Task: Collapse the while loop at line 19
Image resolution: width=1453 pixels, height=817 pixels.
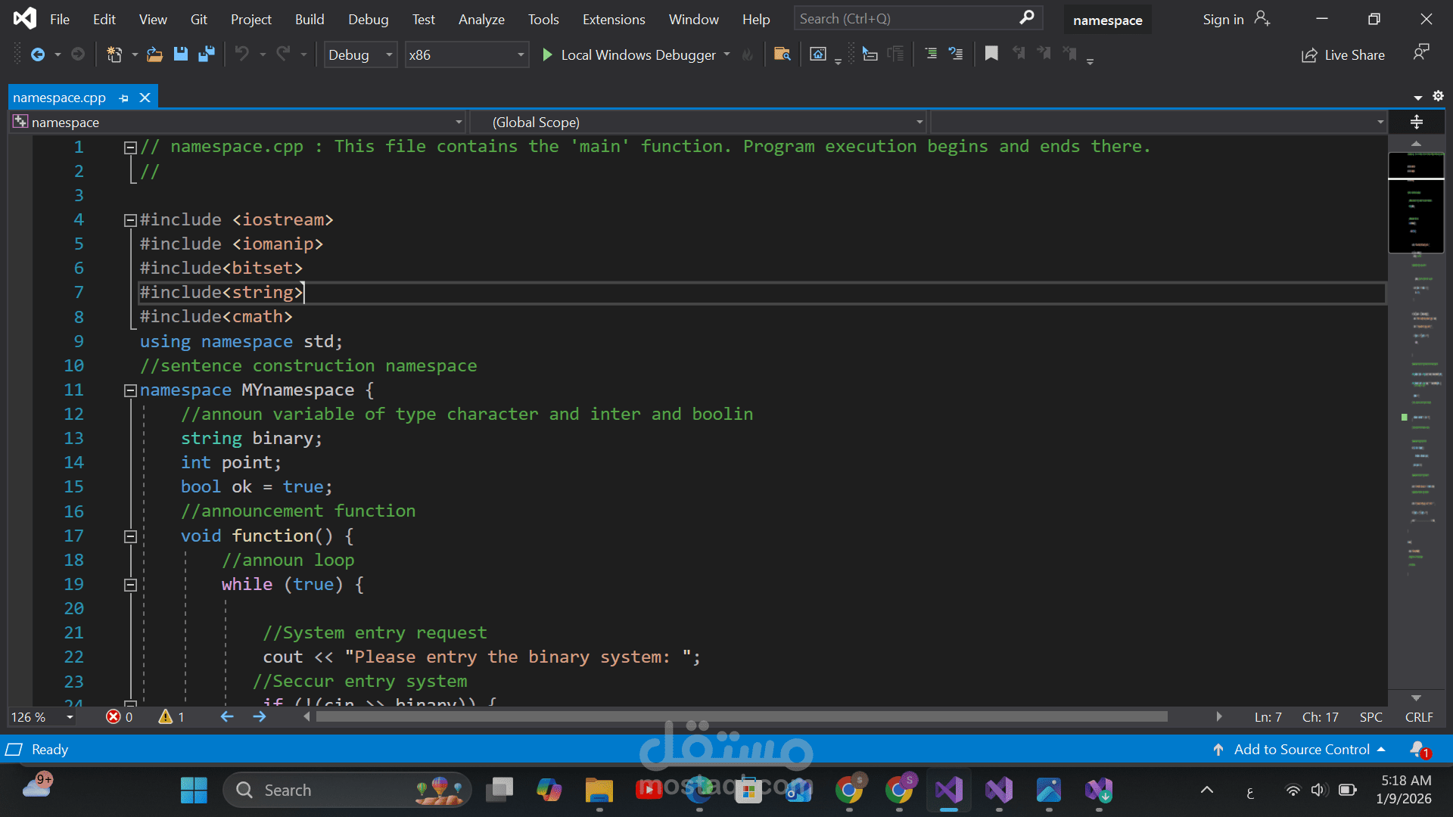Action: (x=130, y=585)
